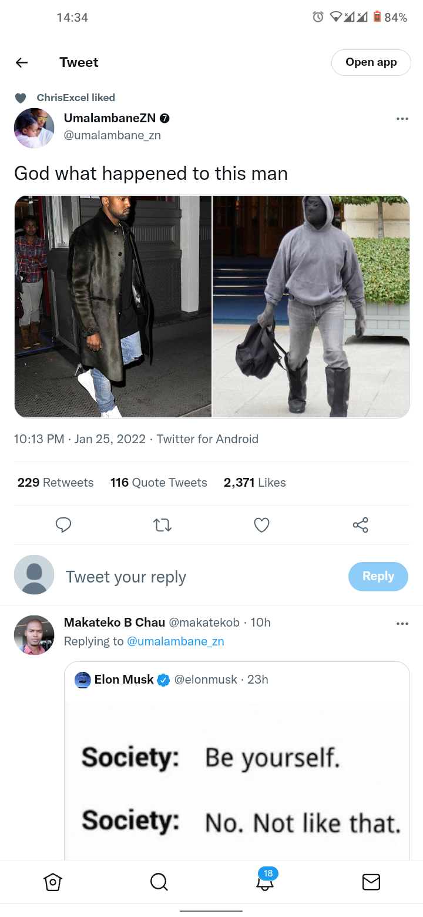Tap the share icon under tweet
Viewport: 423px width, 917px height.
[x=361, y=525]
